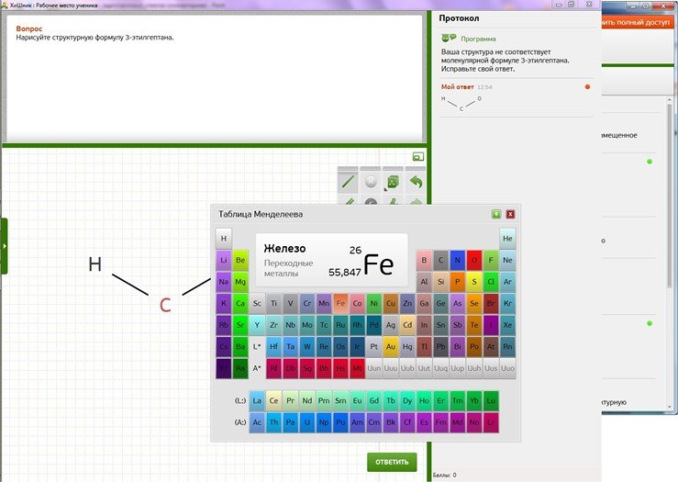Expand actinides via the A* cell
The image size is (678, 482).
tap(257, 368)
